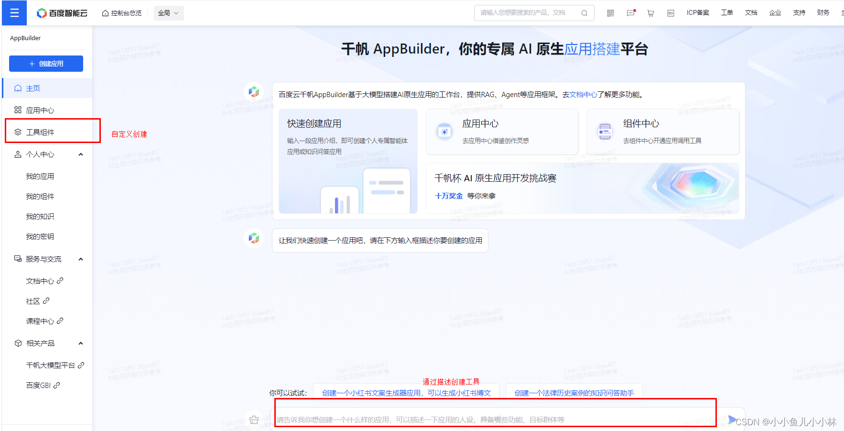Open the 应用中心 card
This screenshot has width=844, height=431.
(502, 132)
